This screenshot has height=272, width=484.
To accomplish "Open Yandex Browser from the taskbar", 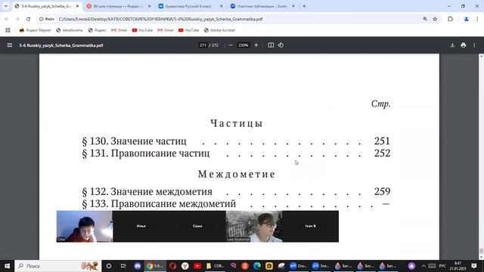I will (185, 266).
